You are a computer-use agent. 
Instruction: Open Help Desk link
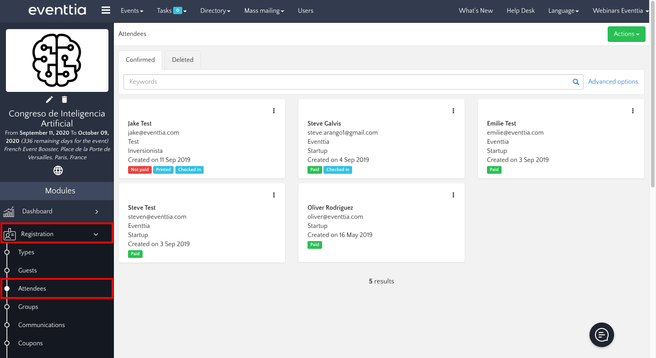[520, 10]
